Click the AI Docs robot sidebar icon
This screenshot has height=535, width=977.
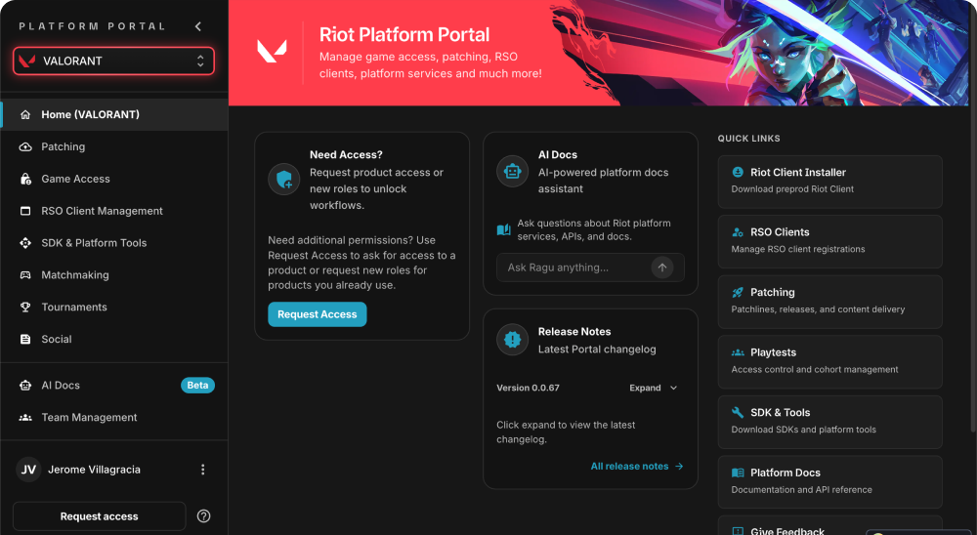(x=25, y=386)
